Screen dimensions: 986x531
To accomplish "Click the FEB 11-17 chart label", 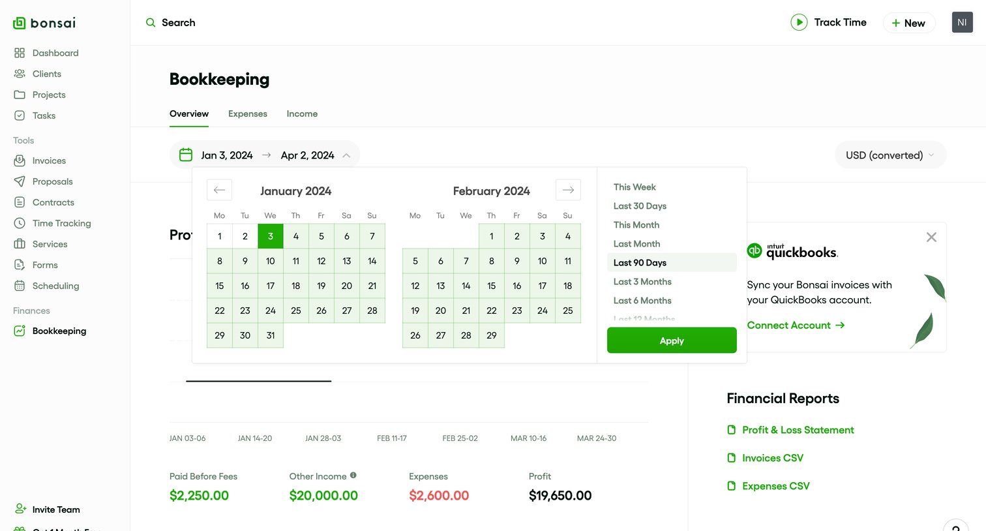I will [x=392, y=438].
